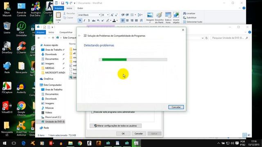Click the shrink font icon
Image resolution: width=262 pixels, height=147 pixels.
coord(116,15)
